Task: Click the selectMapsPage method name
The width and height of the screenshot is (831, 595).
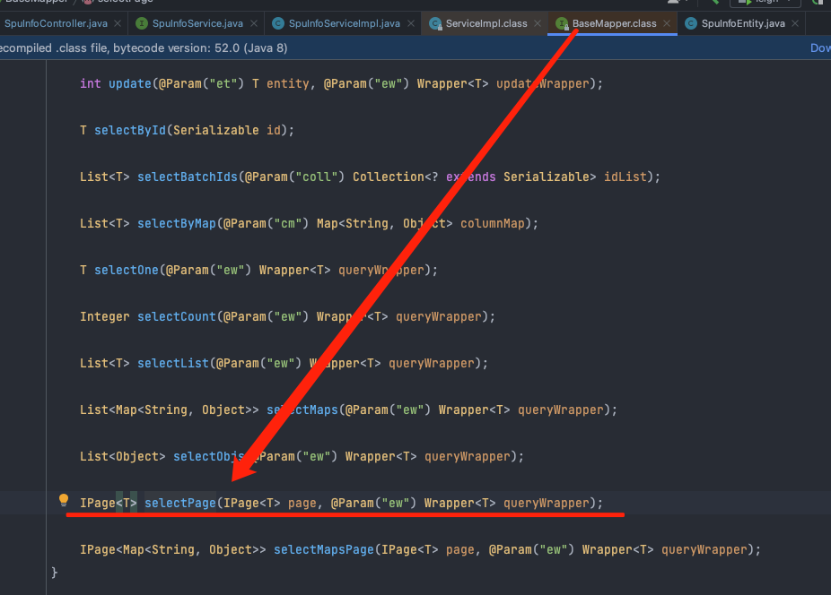Action: (324, 549)
